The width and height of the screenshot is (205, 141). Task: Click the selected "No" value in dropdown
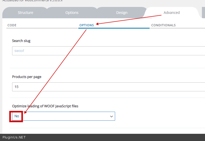point(17,116)
